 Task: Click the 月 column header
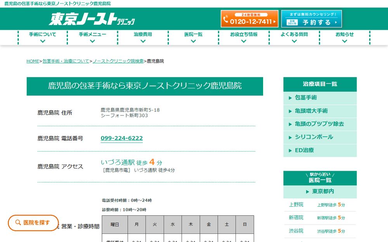(x=137, y=225)
